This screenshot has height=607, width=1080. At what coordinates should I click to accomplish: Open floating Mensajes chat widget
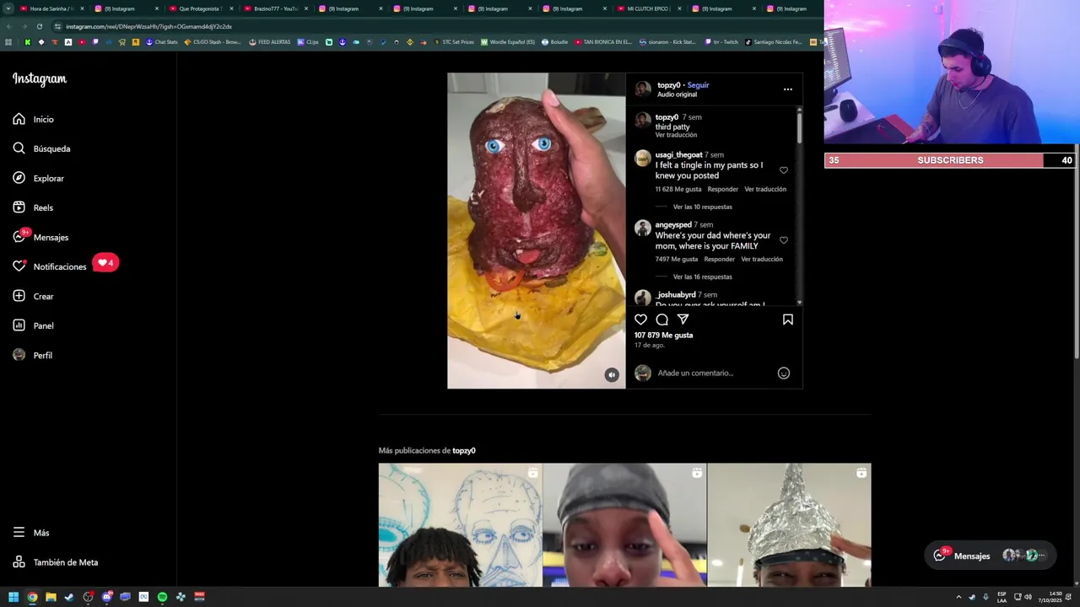tap(989, 555)
